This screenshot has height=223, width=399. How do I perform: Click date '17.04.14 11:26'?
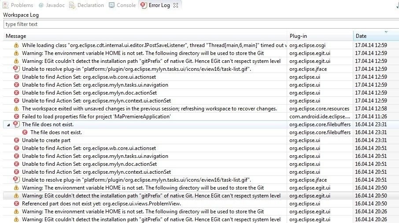[x=371, y=117]
